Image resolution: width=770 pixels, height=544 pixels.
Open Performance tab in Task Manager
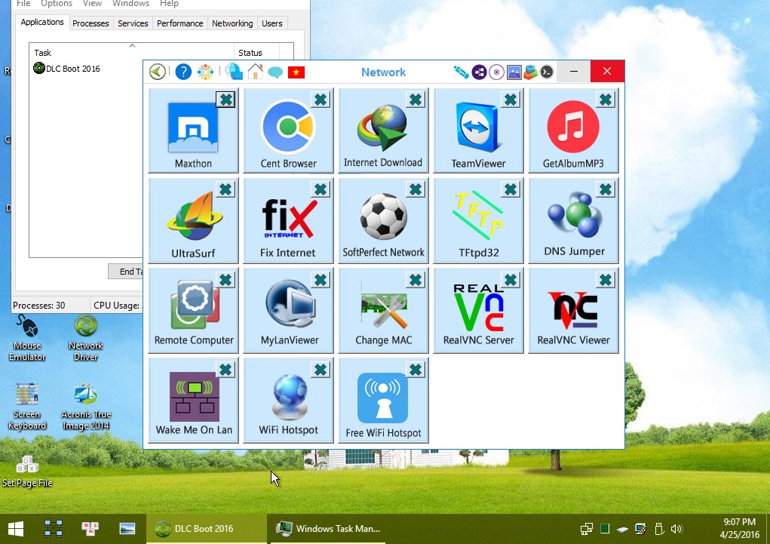point(179,23)
